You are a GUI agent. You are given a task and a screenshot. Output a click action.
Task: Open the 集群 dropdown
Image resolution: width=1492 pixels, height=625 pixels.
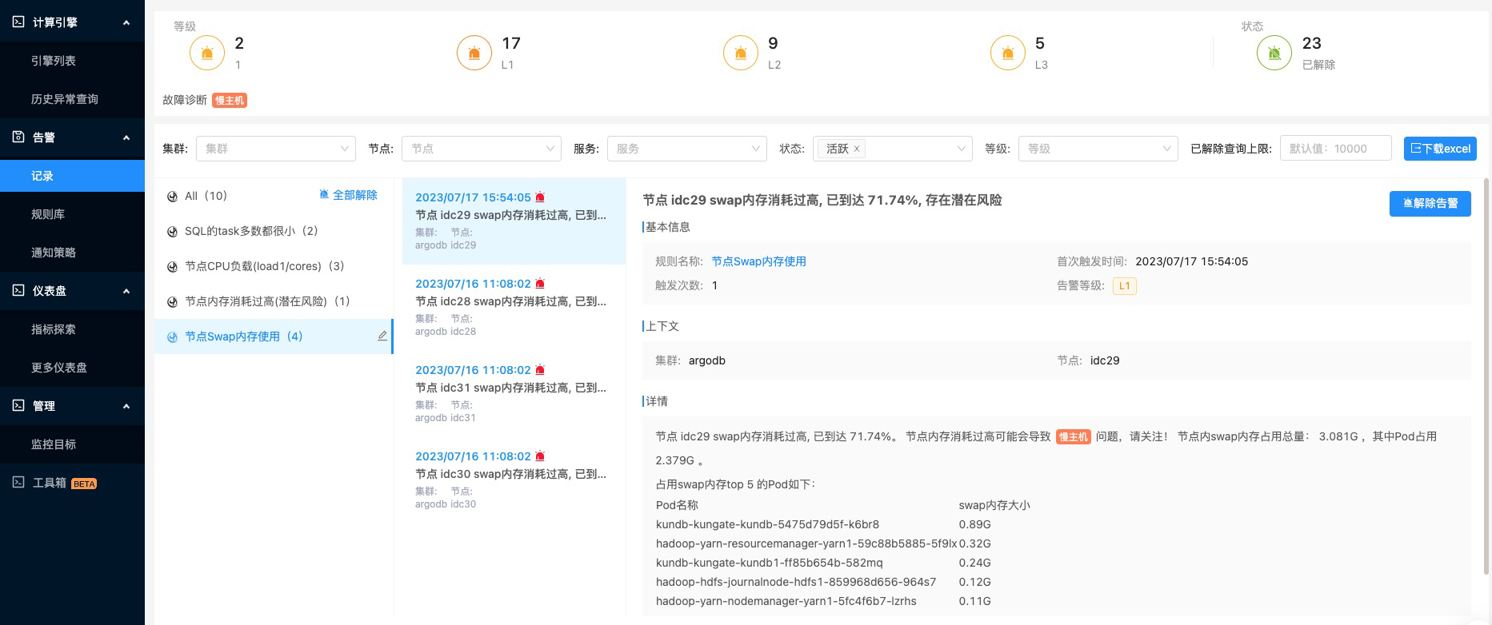point(275,149)
